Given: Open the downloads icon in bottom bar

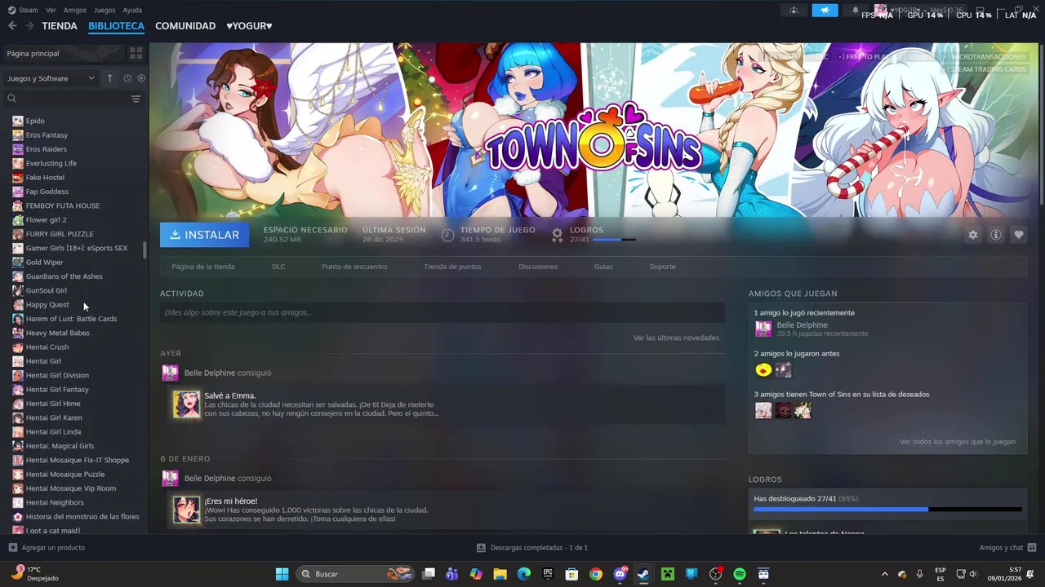Looking at the screenshot, I should tap(482, 548).
